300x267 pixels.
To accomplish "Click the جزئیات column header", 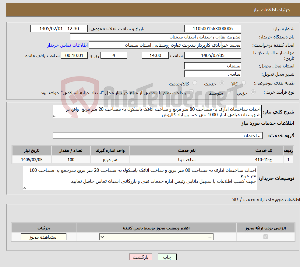I will tap(44, 228).
